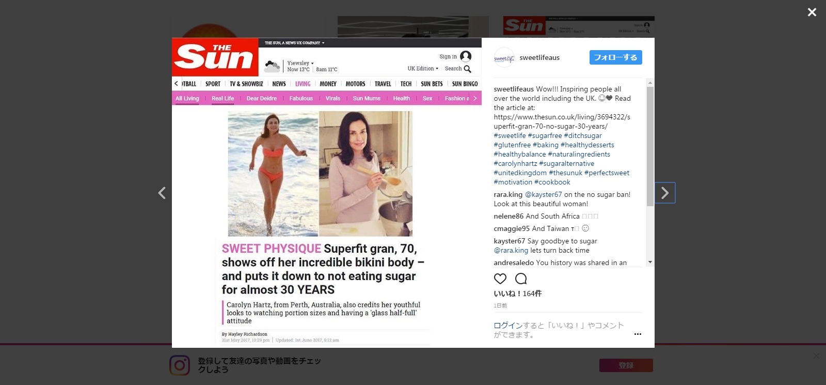Close the post overlay with X
Screen dimensions: 826x385
(x=812, y=12)
